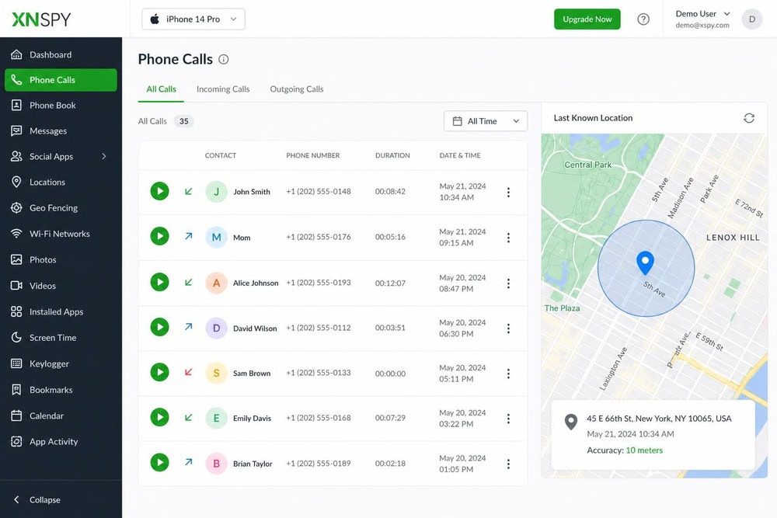Click the CONTACT column header

pos(221,155)
